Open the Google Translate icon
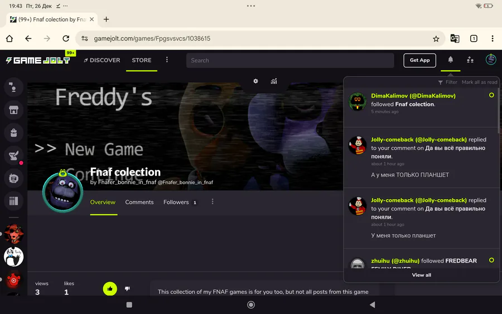Image resolution: width=502 pixels, height=314 pixels. coord(455,38)
